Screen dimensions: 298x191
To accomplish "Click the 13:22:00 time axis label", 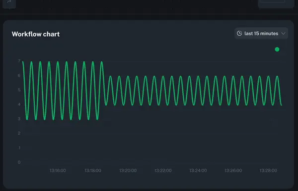I will (163, 171).
